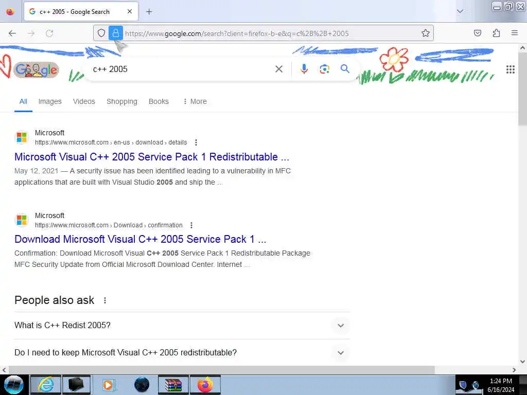The height and width of the screenshot is (395, 527).
Task: Open the More search filters menu
Action: (x=195, y=101)
